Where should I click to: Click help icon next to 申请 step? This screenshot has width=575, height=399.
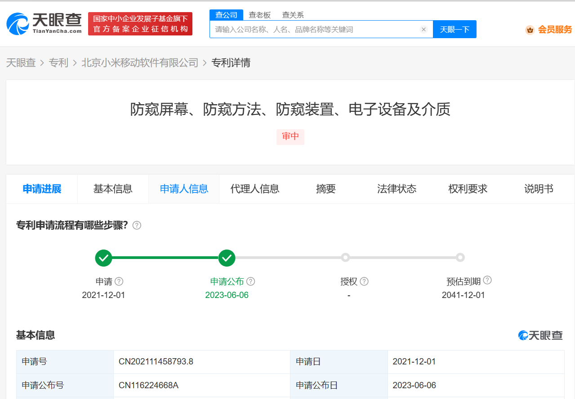[x=119, y=281]
